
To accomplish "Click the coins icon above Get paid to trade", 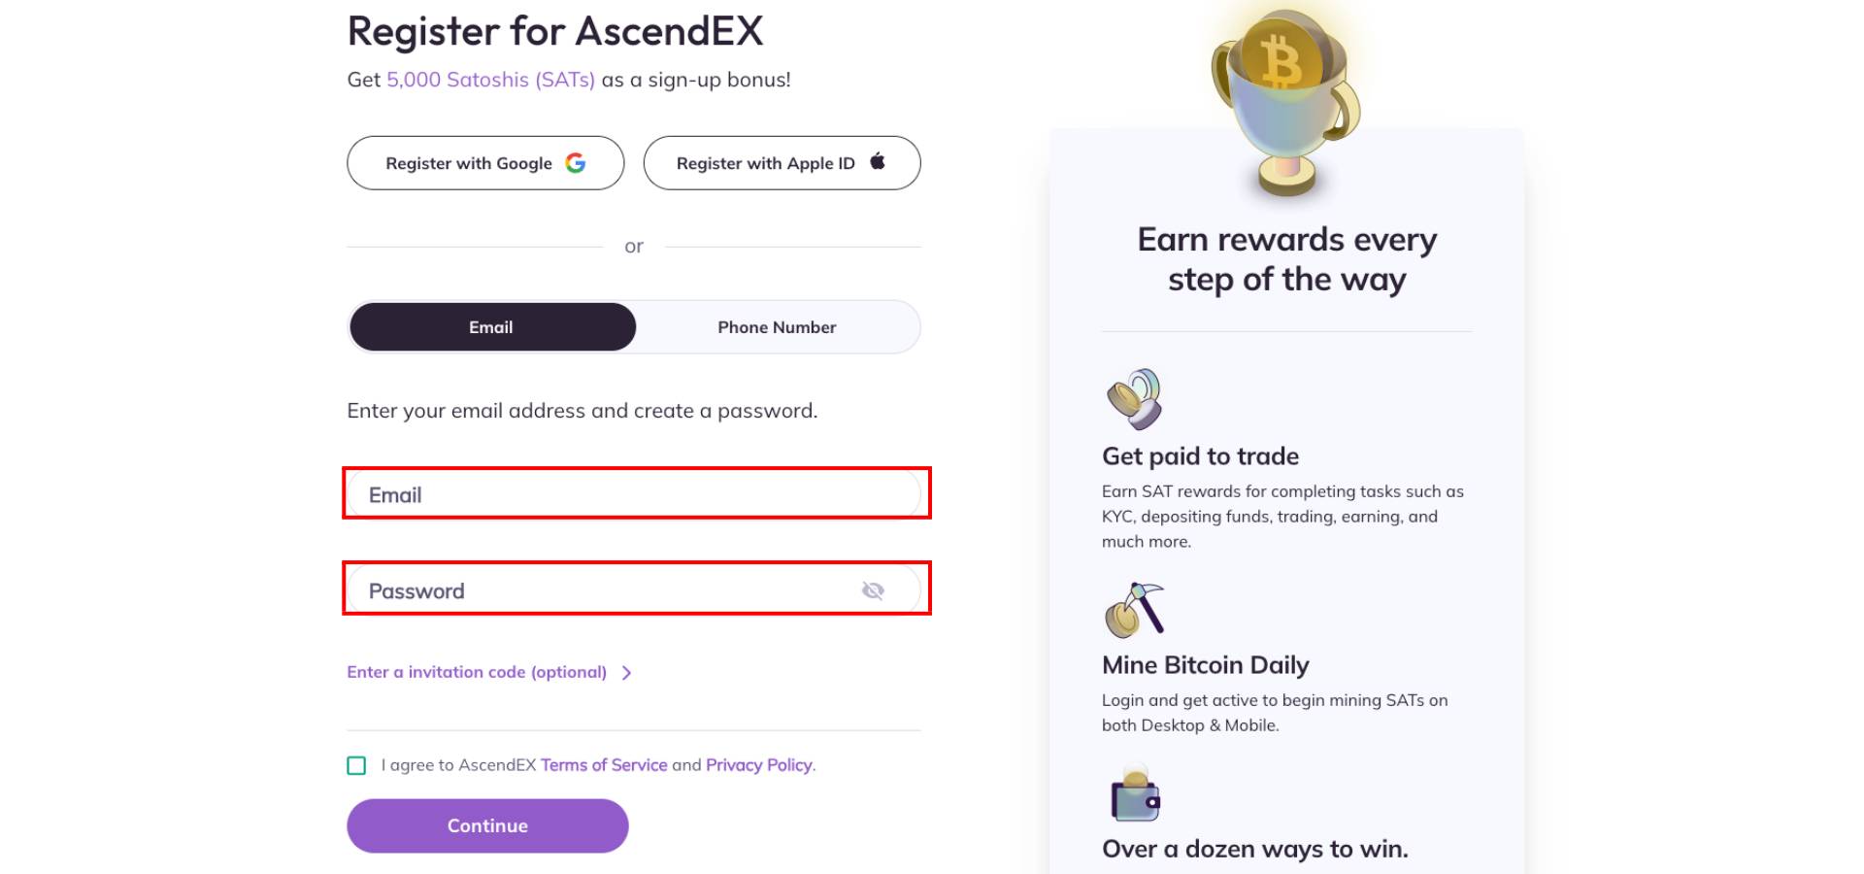I will click(1134, 399).
